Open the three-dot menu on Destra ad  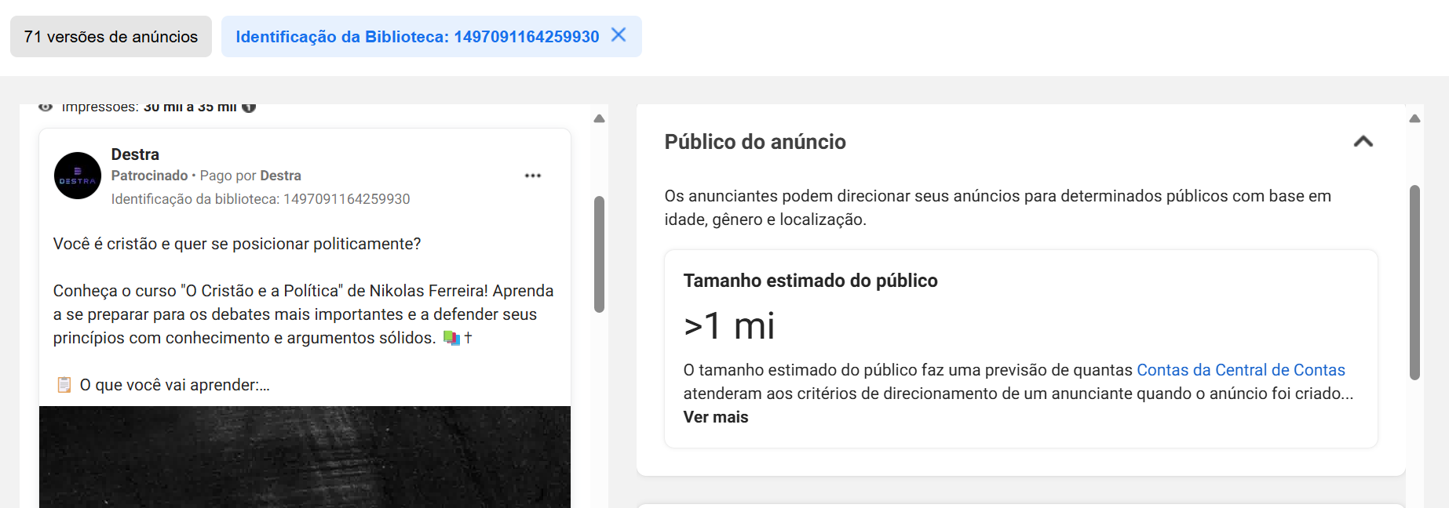click(533, 176)
